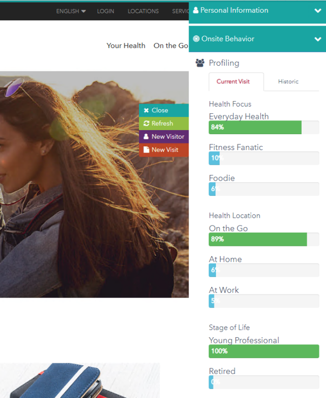Click the Profiling group icon
Screen dimensions: 326x398
200,63
